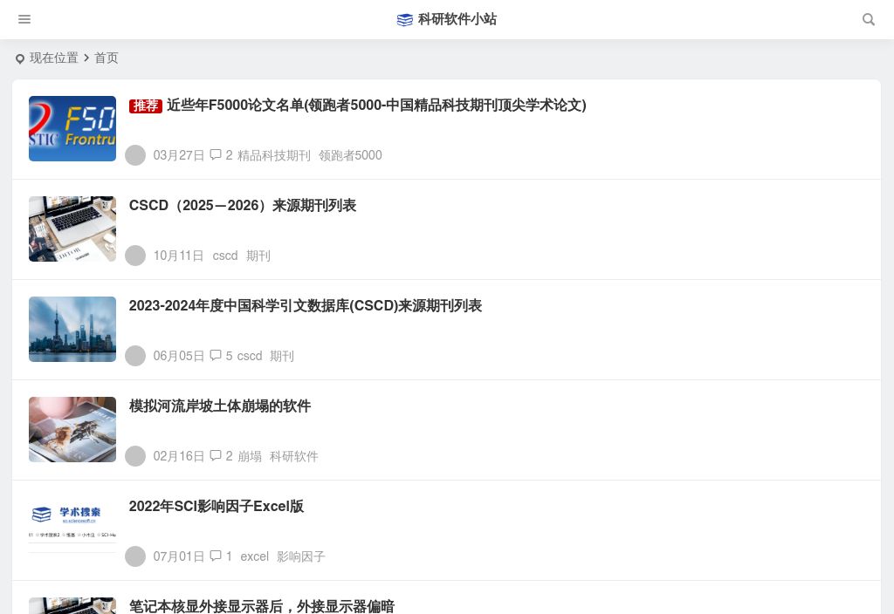Viewport: 894px width, 614px height.
Task: Click the avatar beside 07月01日
Action: tap(135, 556)
